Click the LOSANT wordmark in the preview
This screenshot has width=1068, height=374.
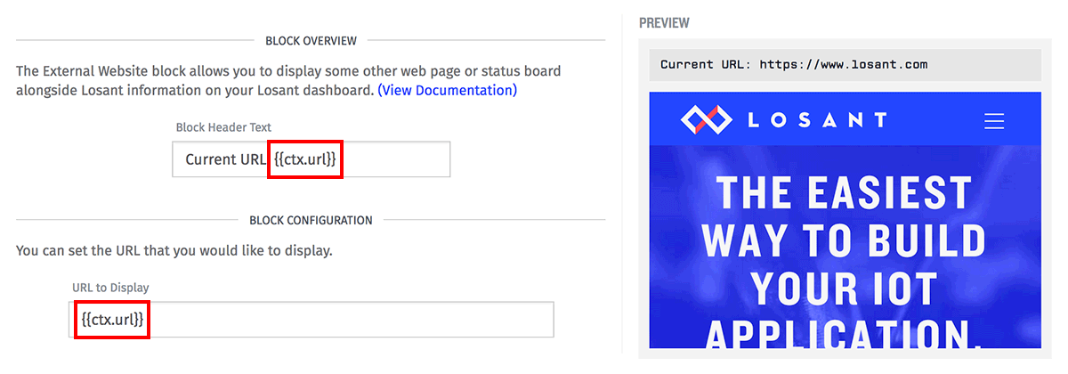(817, 120)
